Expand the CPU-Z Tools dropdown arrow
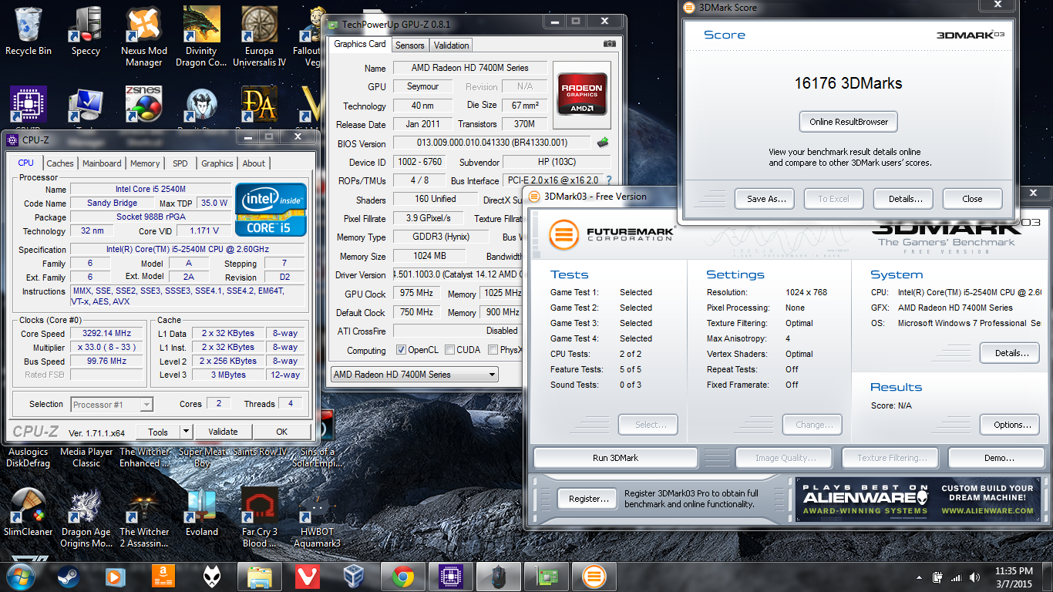 click(x=186, y=432)
